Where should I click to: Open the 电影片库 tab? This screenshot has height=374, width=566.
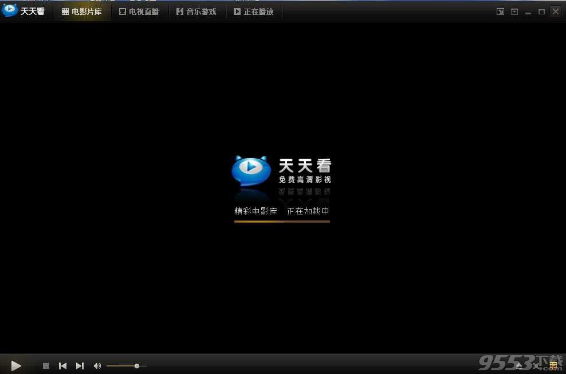pos(82,11)
